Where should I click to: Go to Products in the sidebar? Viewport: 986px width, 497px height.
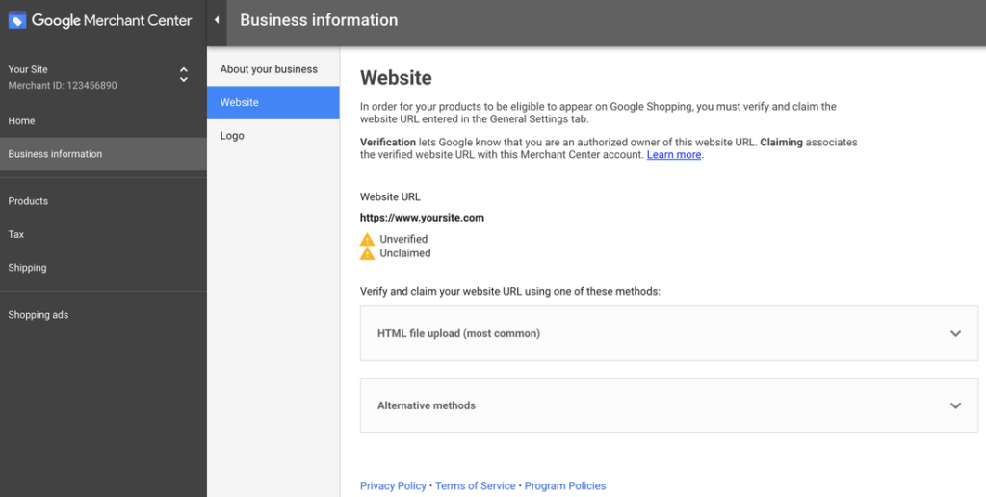point(28,201)
